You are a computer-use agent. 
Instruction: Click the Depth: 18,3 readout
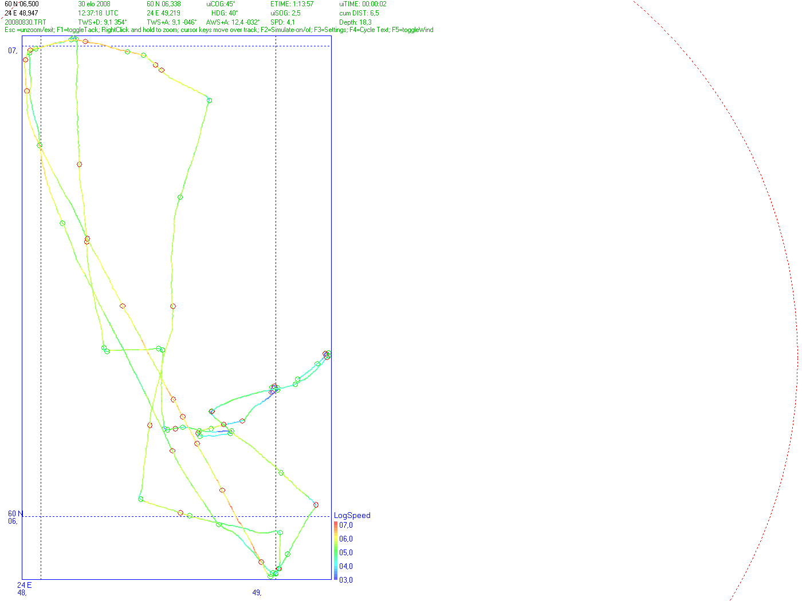coord(355,22)
